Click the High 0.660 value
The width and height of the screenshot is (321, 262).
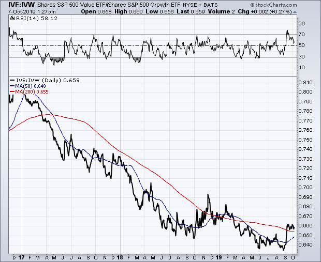pos(128,12)
